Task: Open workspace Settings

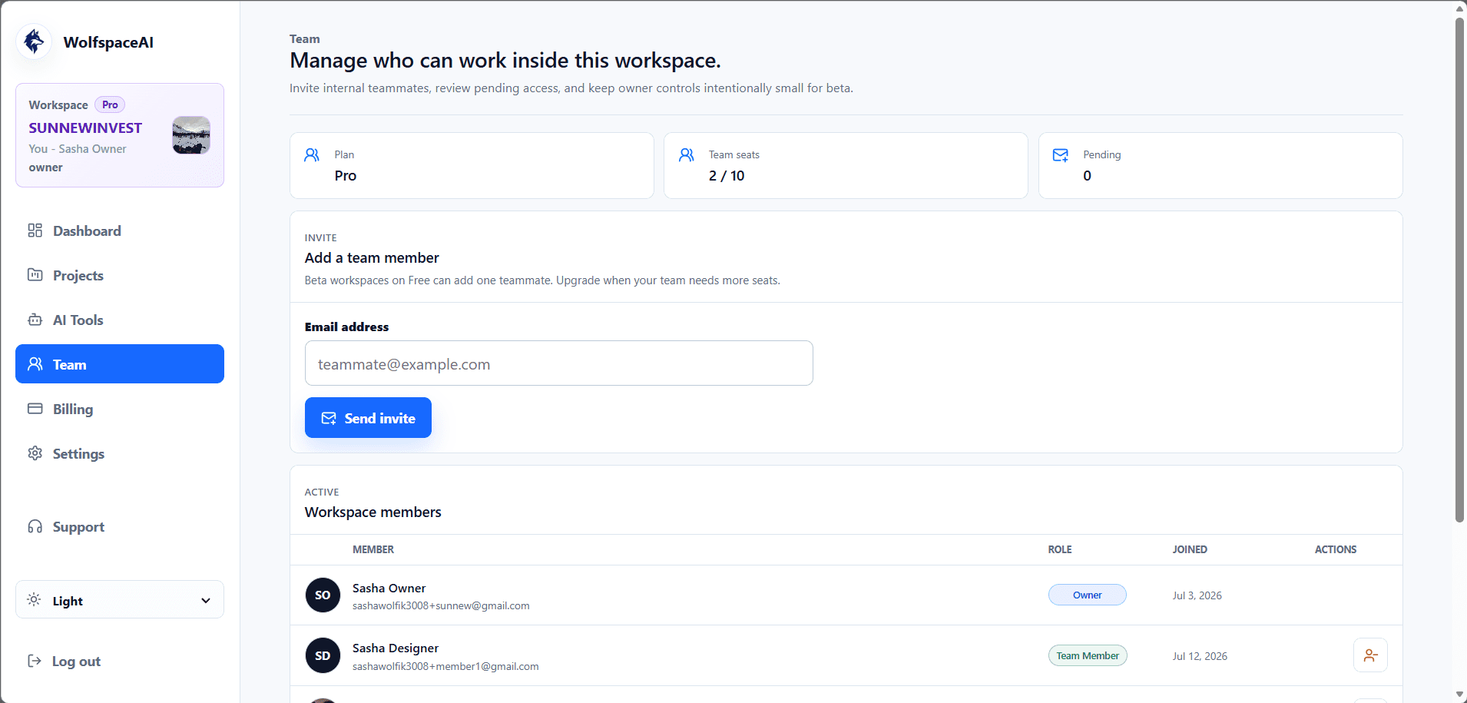Action: pyautogui.click(x=120, y=454)
